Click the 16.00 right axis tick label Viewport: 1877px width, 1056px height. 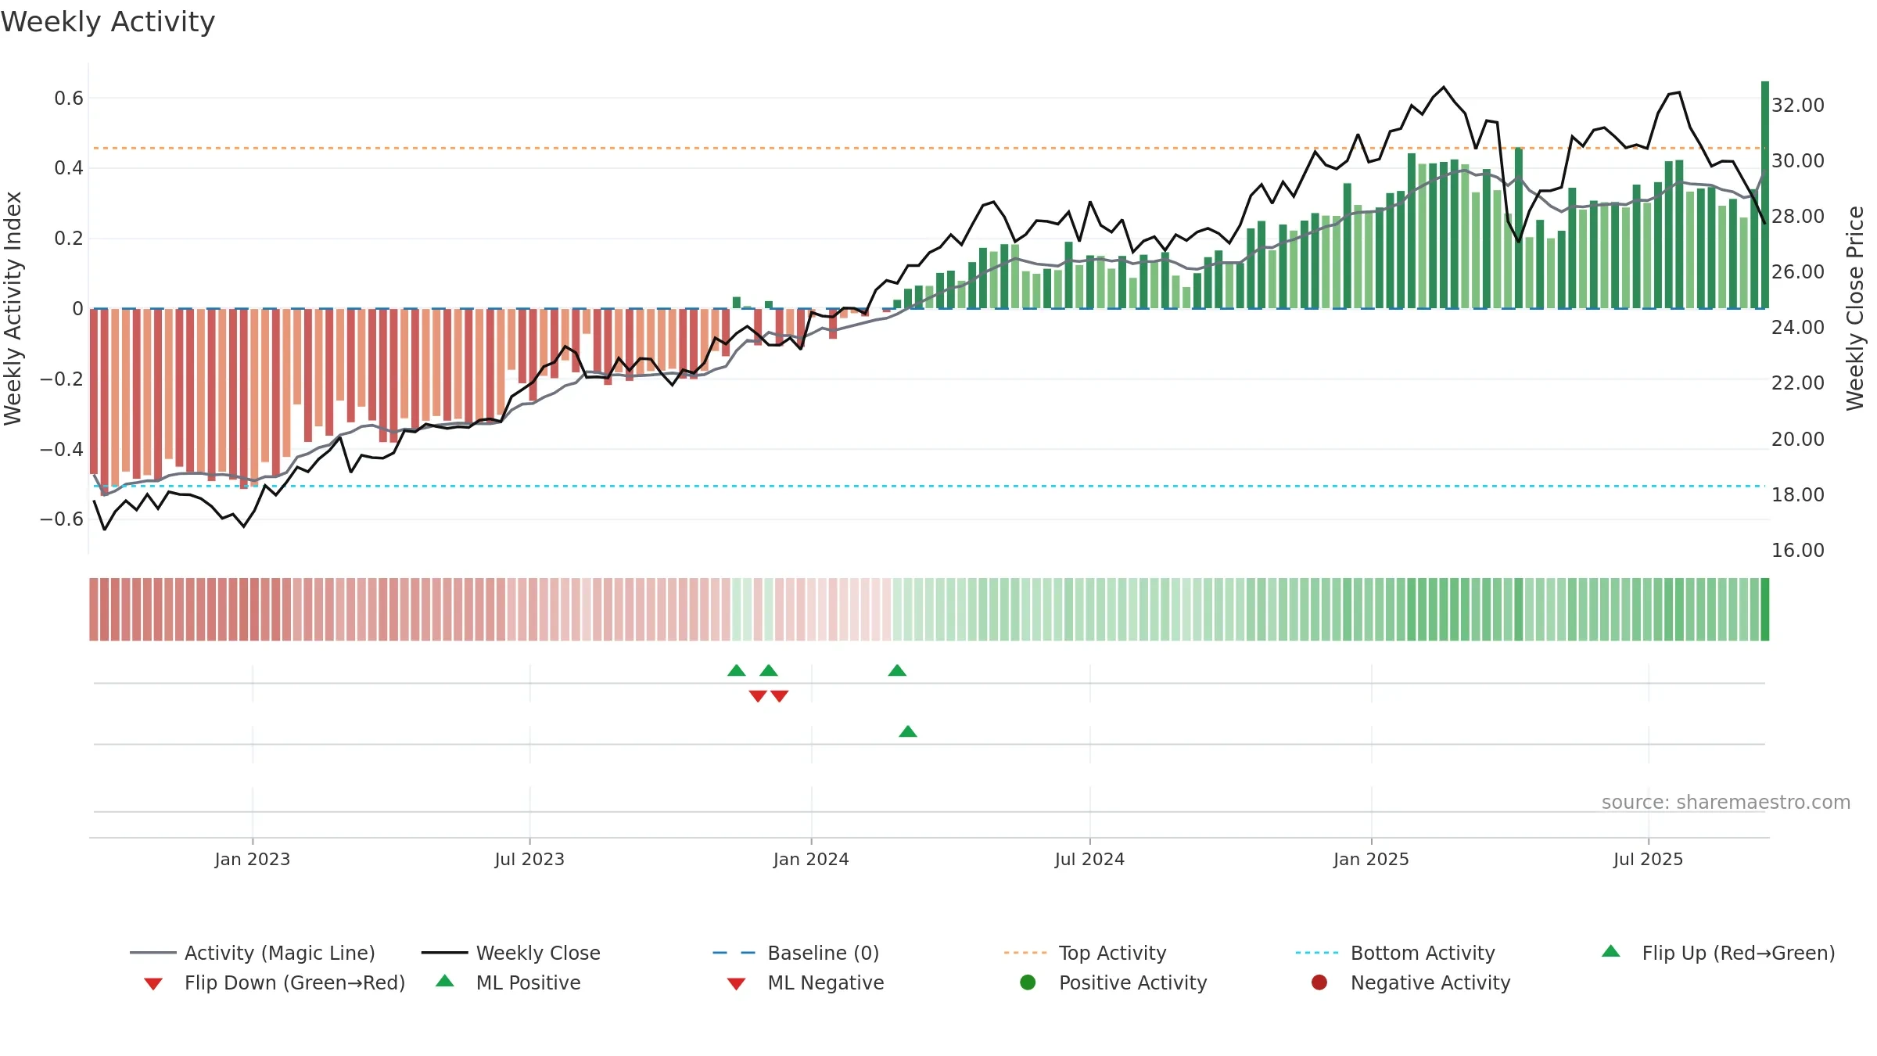tap(1798, 550)
